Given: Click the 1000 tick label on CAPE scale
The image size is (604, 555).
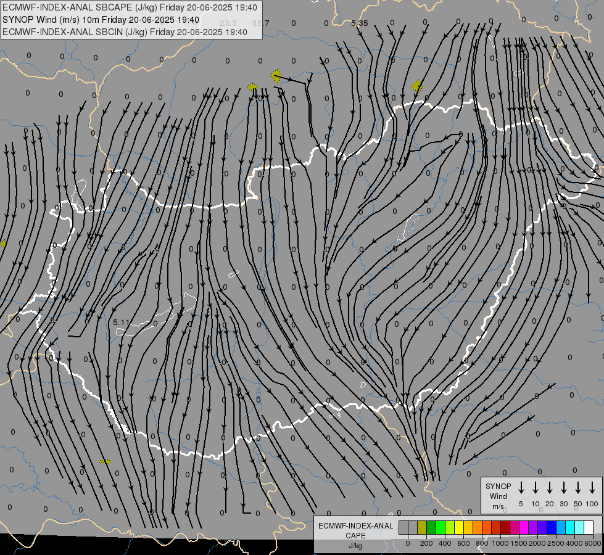Looking at the screenshot, I should (500, 543).
